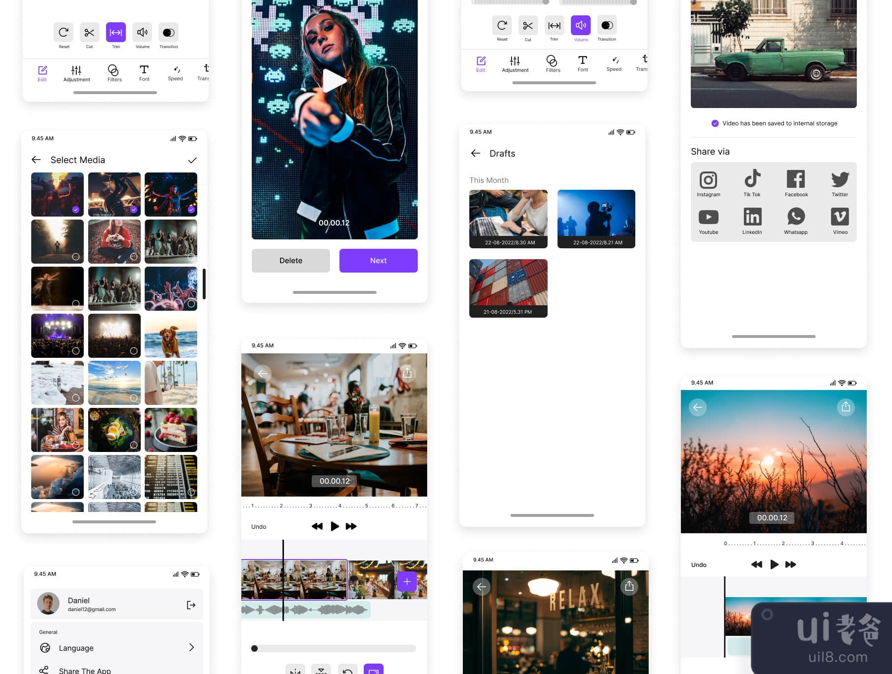Confirm media selection with checkmark
The height and width of the screenshot is (674, 892).
pos(192,160)
